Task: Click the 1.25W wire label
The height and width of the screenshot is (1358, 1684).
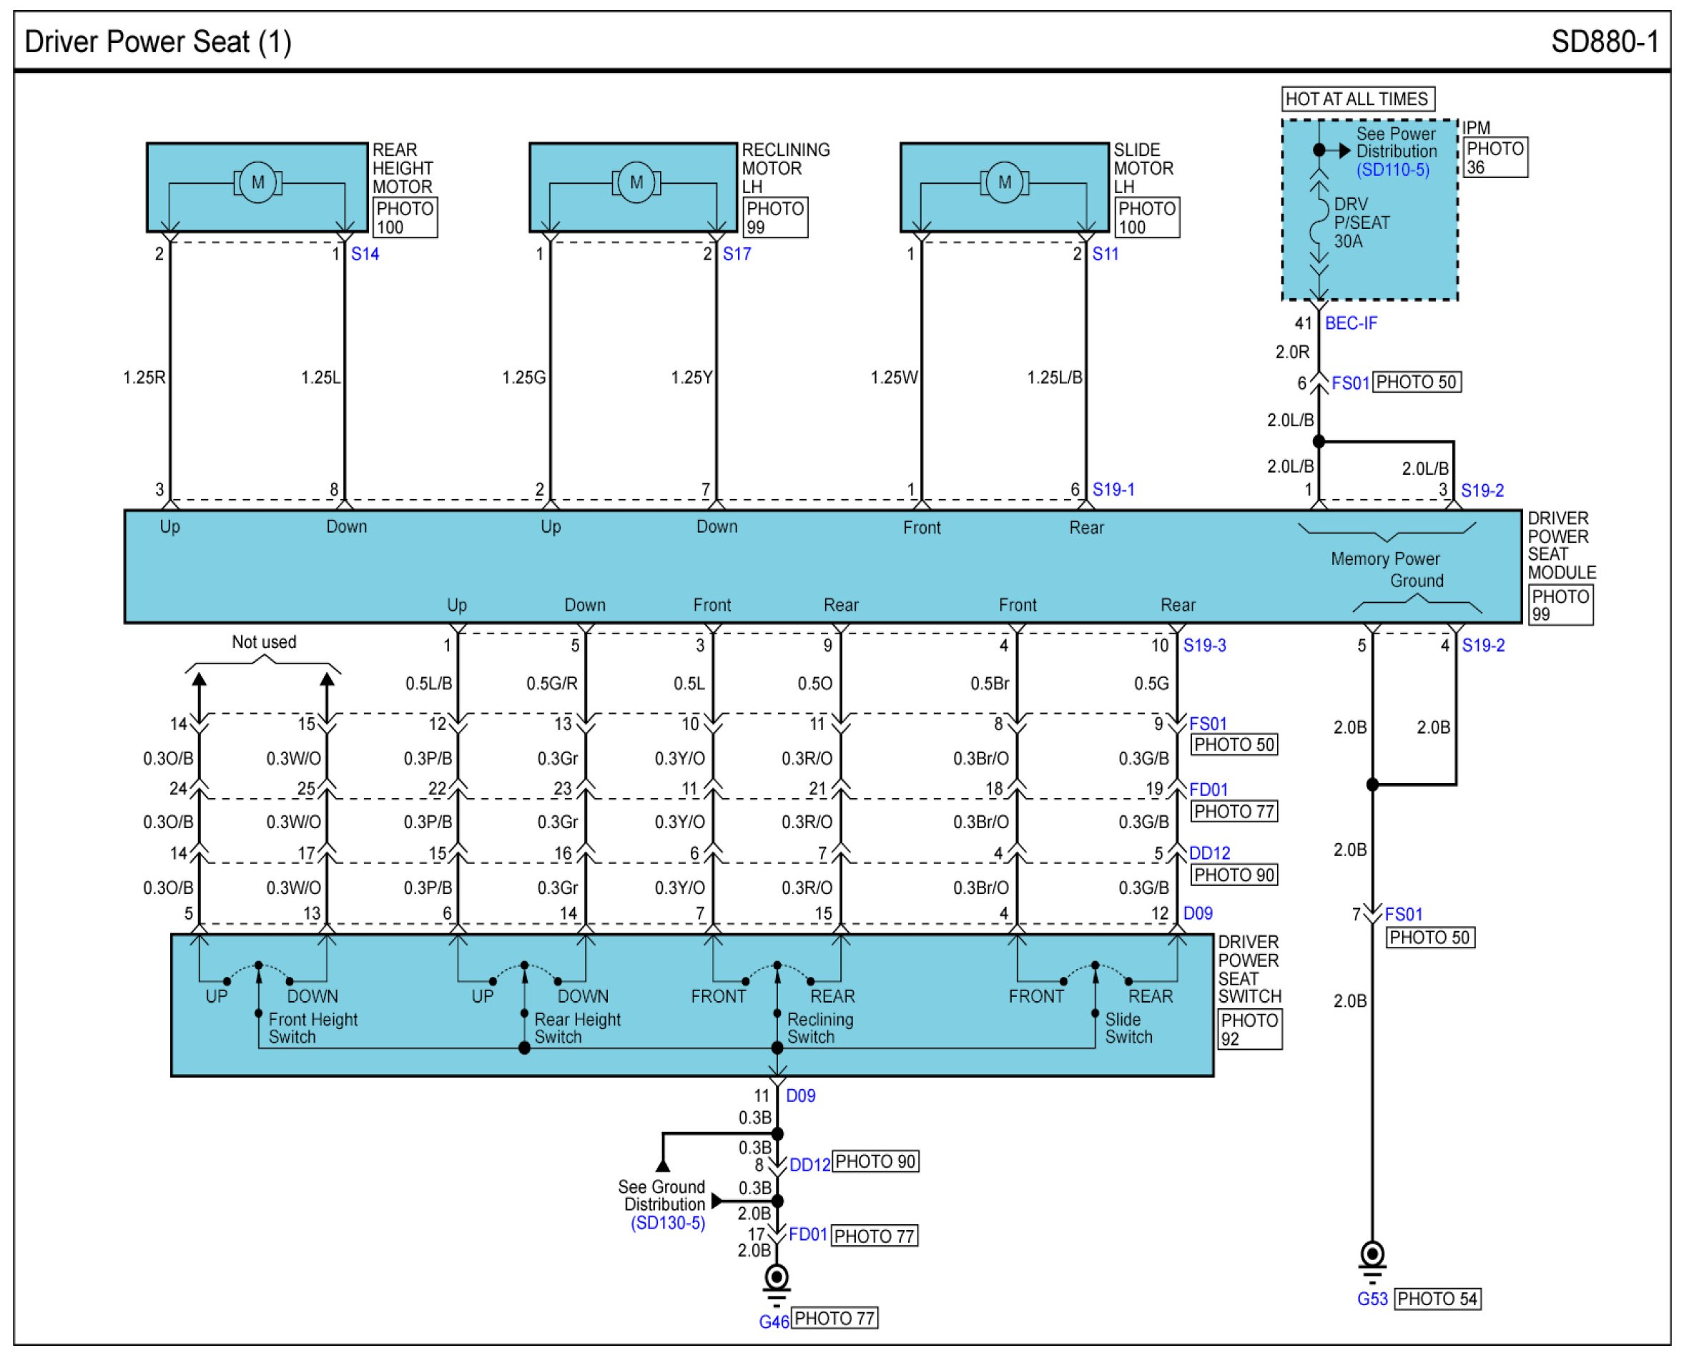Action: [894, 378]
